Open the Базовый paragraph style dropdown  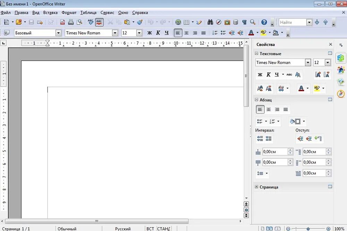[58, 33]
